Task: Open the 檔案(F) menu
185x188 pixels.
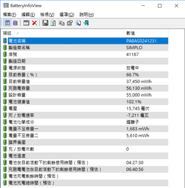Action: 9,15
